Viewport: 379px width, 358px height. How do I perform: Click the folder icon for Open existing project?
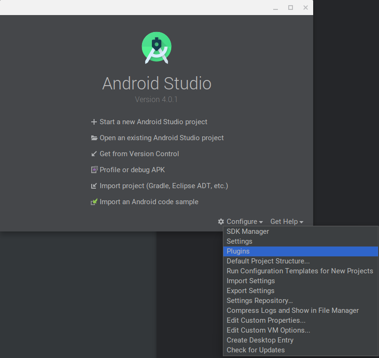tap(94, 138)
